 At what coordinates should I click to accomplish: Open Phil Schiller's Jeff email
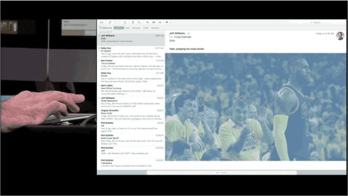(131, 152)
